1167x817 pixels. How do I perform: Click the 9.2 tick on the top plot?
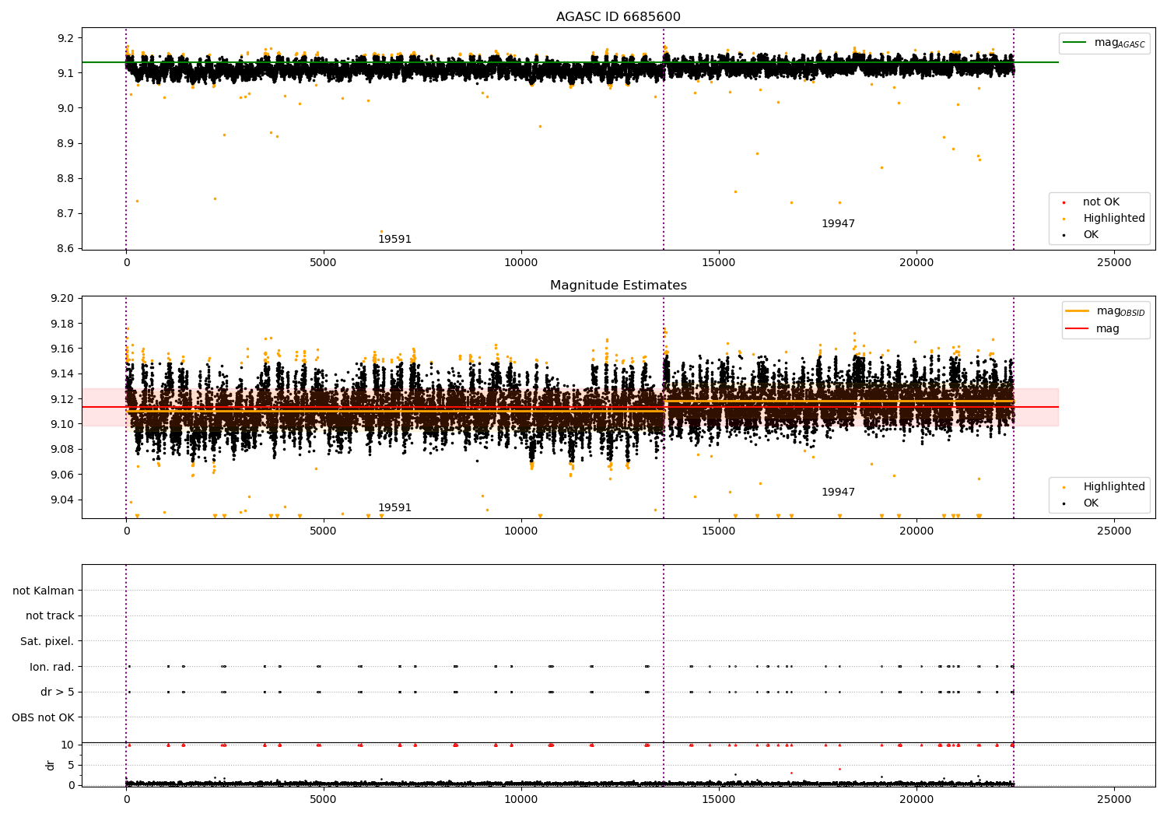tap(66, 38)
